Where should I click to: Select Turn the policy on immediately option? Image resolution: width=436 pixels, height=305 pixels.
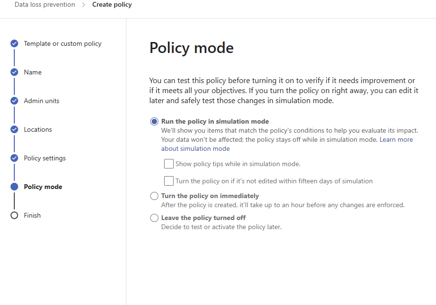155,196
